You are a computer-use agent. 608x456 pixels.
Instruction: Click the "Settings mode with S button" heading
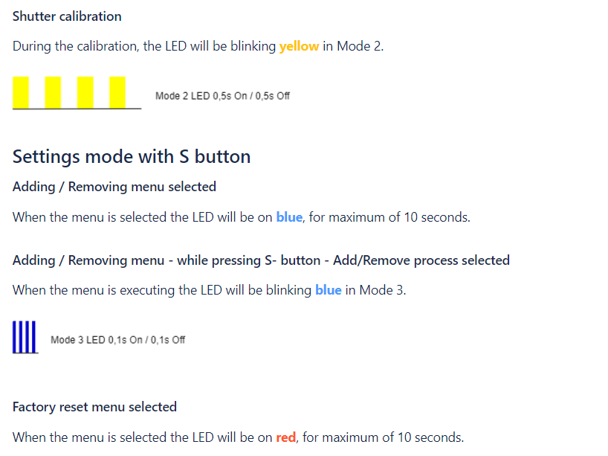(x=132, y=156)
